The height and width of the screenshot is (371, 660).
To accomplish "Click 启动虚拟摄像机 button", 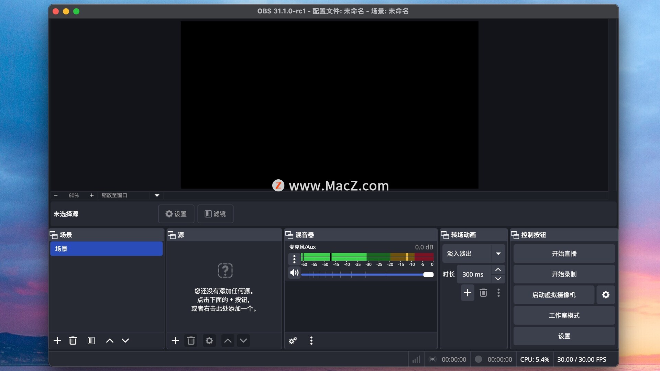I will pyautogui.click(x=554, y=295).
